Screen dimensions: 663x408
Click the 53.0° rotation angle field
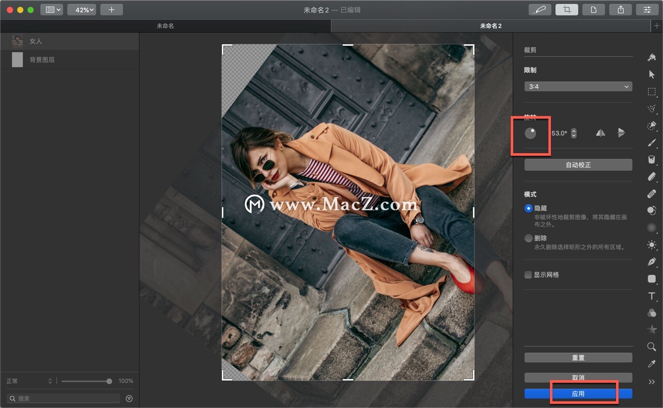(x=559, y=133)
